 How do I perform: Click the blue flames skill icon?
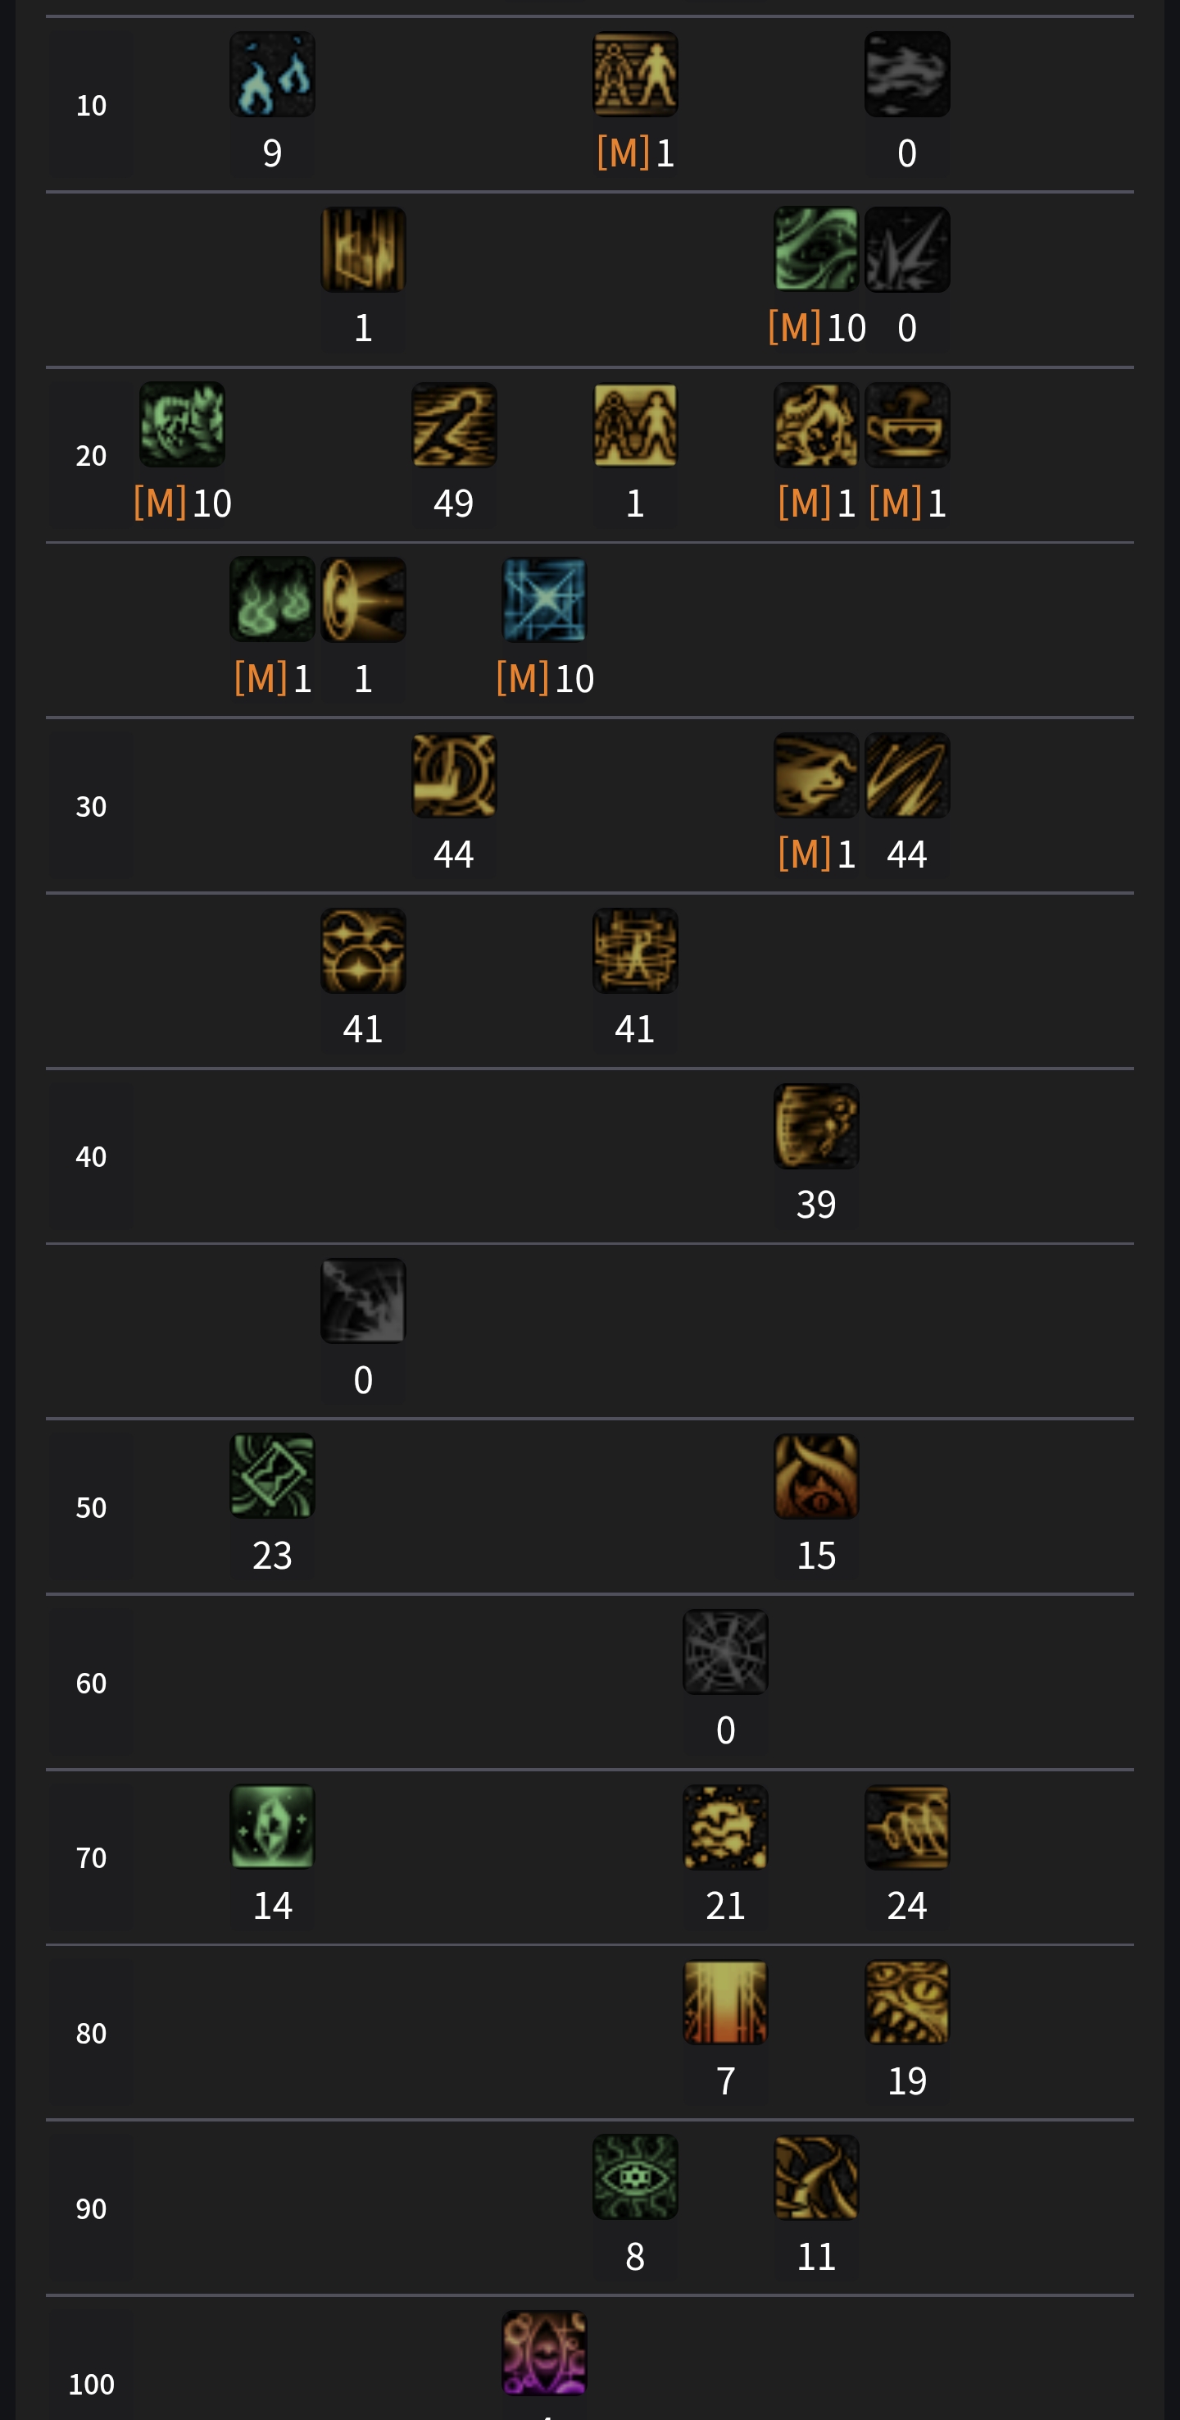[x=272, y=75]
